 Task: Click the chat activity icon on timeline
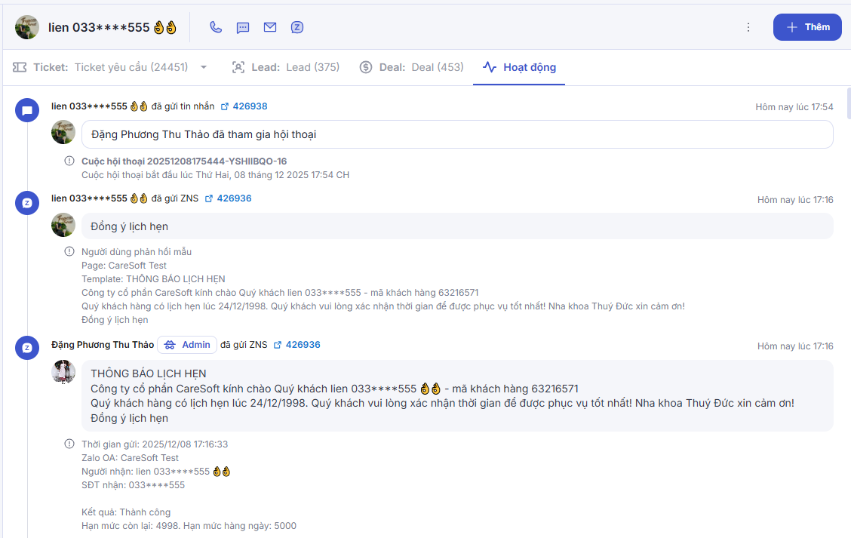click(27, 110)
